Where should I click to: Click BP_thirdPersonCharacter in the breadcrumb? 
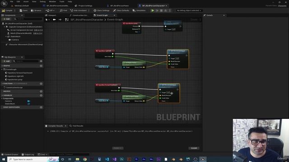pyautogui.click(x=87, y=20)
